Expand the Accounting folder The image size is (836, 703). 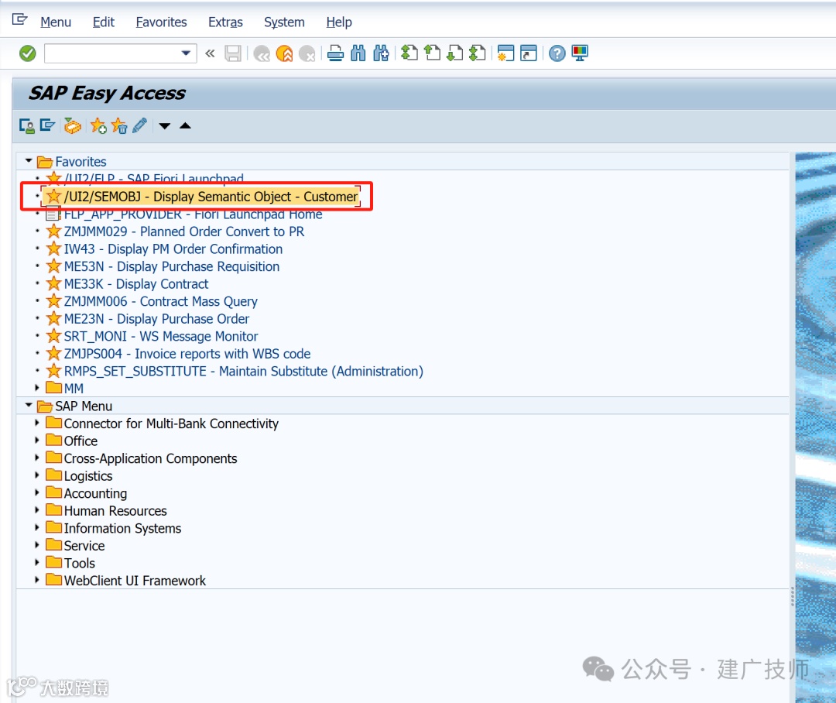(x=37, y=492)
